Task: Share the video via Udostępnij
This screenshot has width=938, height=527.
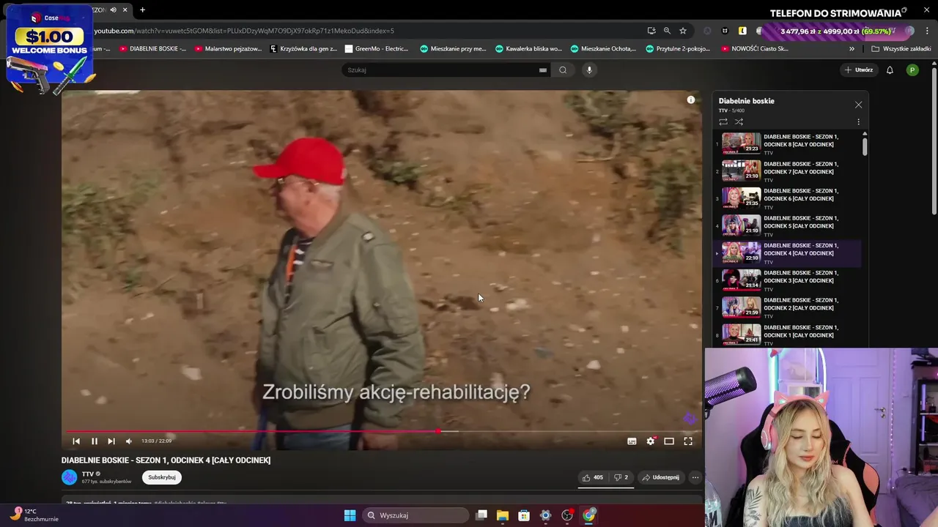Action: pyautogui.click(x=661, y=477)
